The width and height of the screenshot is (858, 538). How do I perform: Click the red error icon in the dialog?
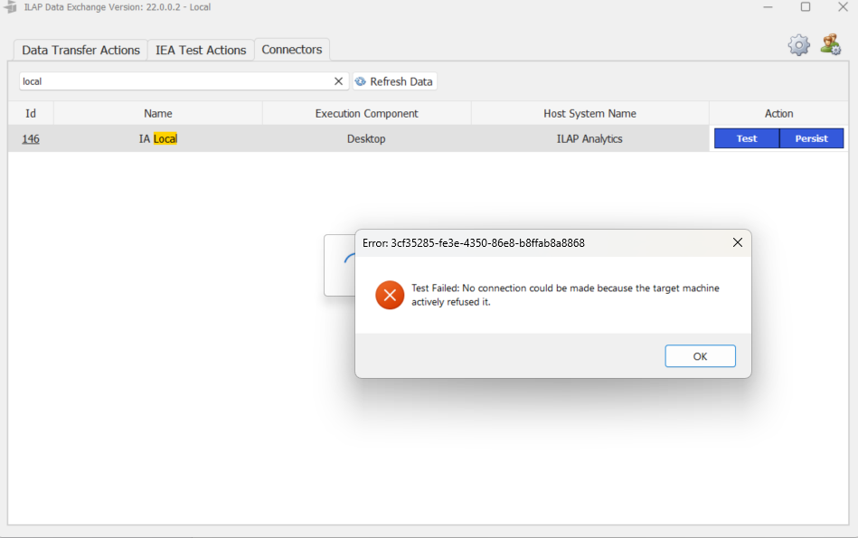(390, 295)
